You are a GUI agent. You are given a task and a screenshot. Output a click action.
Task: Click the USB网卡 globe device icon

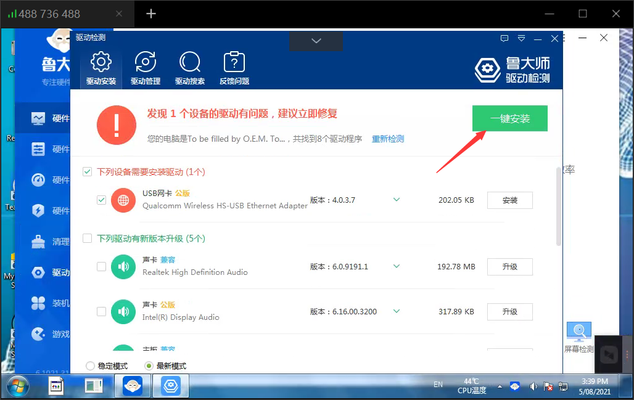pyautogui.click(x=123, y=200)
